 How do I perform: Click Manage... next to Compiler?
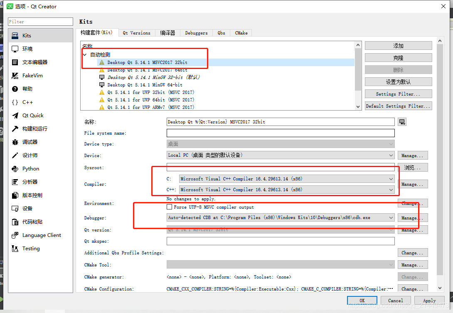[413, 184]
